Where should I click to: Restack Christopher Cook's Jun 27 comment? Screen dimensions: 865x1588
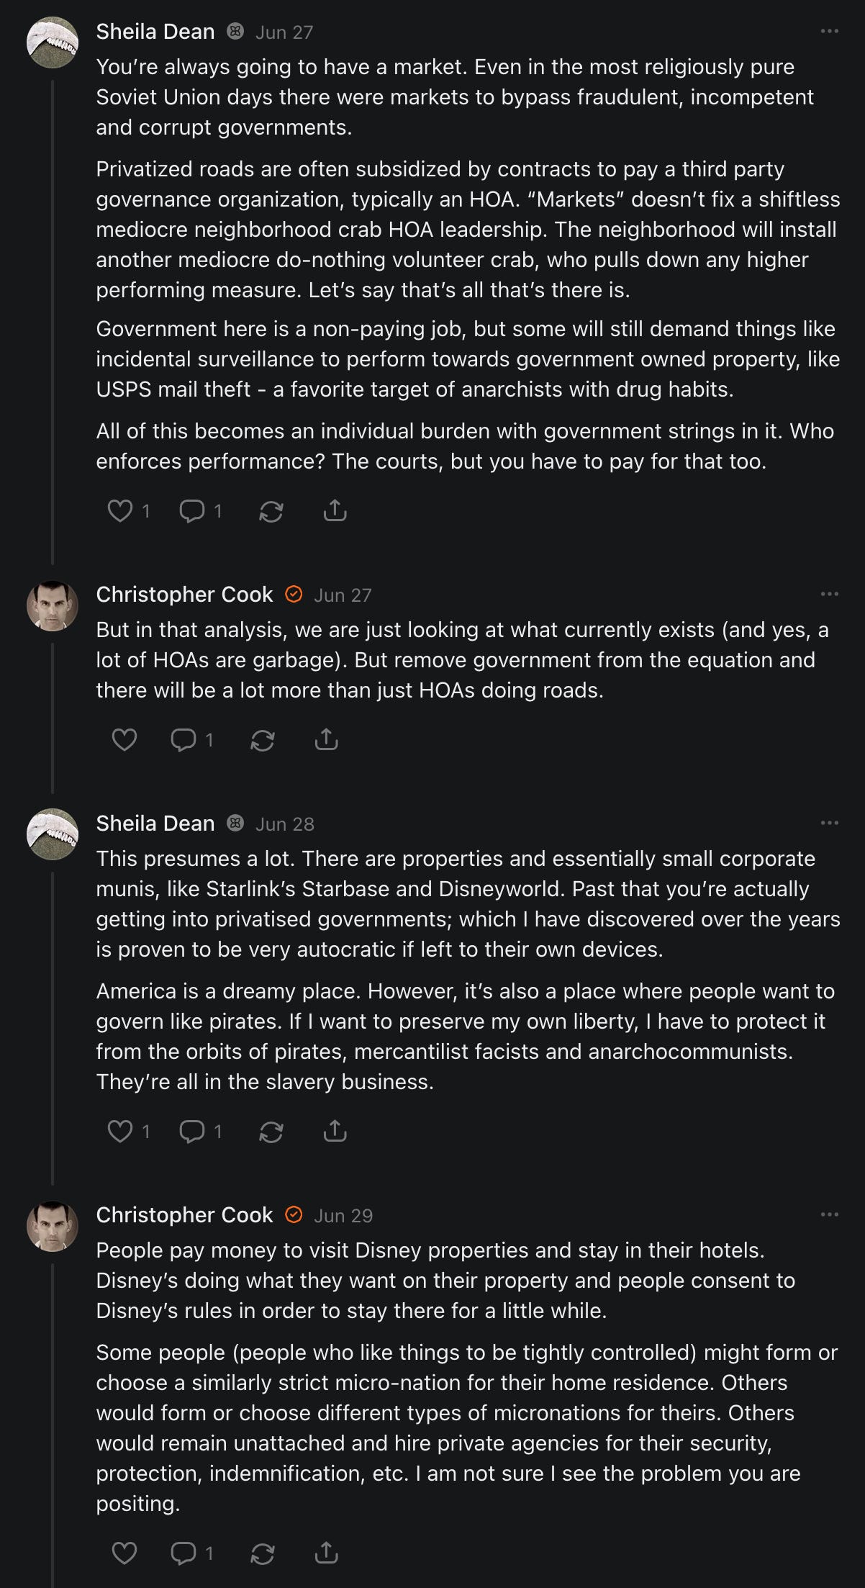(262, 740)
